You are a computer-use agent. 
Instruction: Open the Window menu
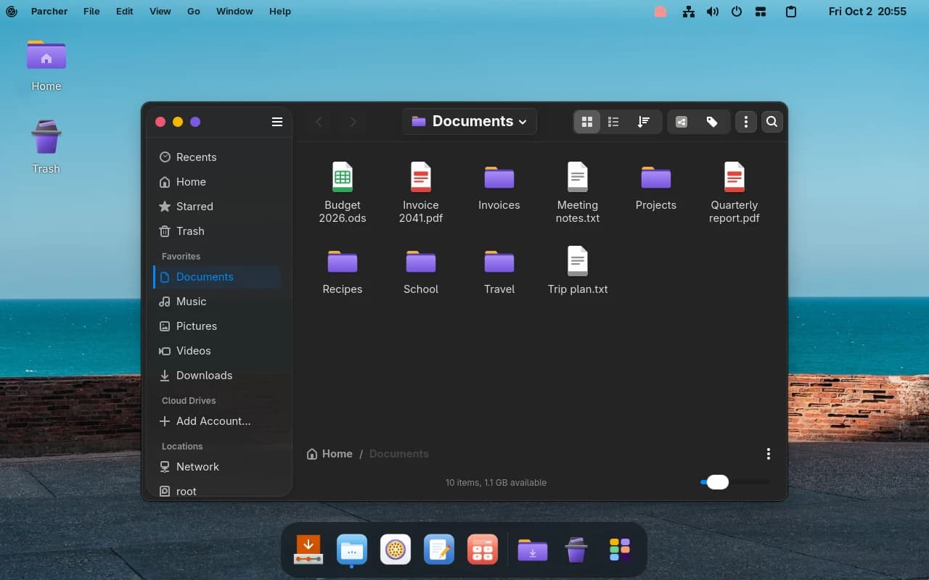(234, 12)
